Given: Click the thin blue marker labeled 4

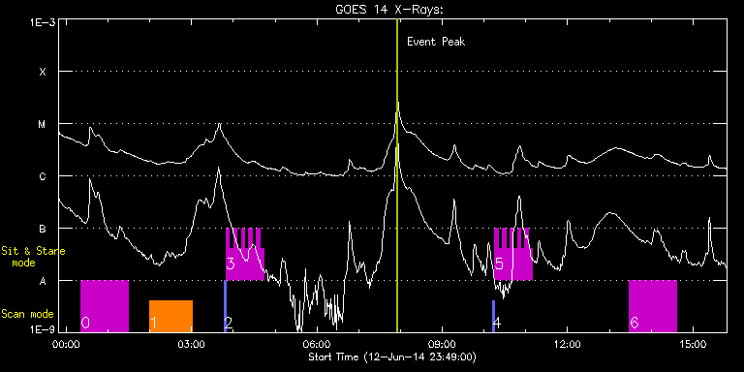Looking at the screenshot, I should pos(493,316).
